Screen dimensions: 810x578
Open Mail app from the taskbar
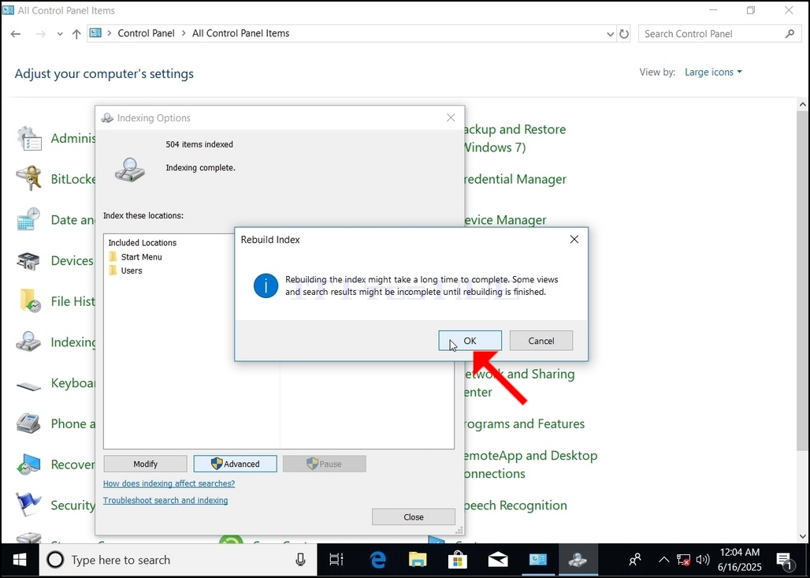point(498,560)
